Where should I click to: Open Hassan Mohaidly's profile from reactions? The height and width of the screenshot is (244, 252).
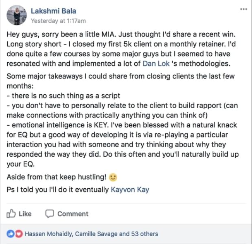tap(48, 234)
